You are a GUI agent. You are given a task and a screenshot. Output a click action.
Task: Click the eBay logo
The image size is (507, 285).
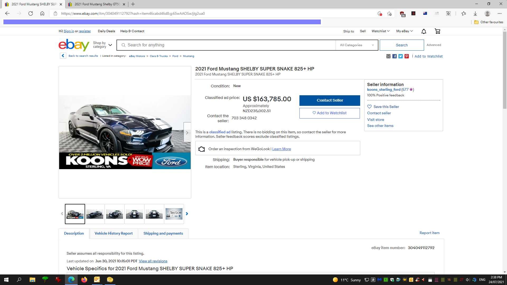[x=74, y=45]
